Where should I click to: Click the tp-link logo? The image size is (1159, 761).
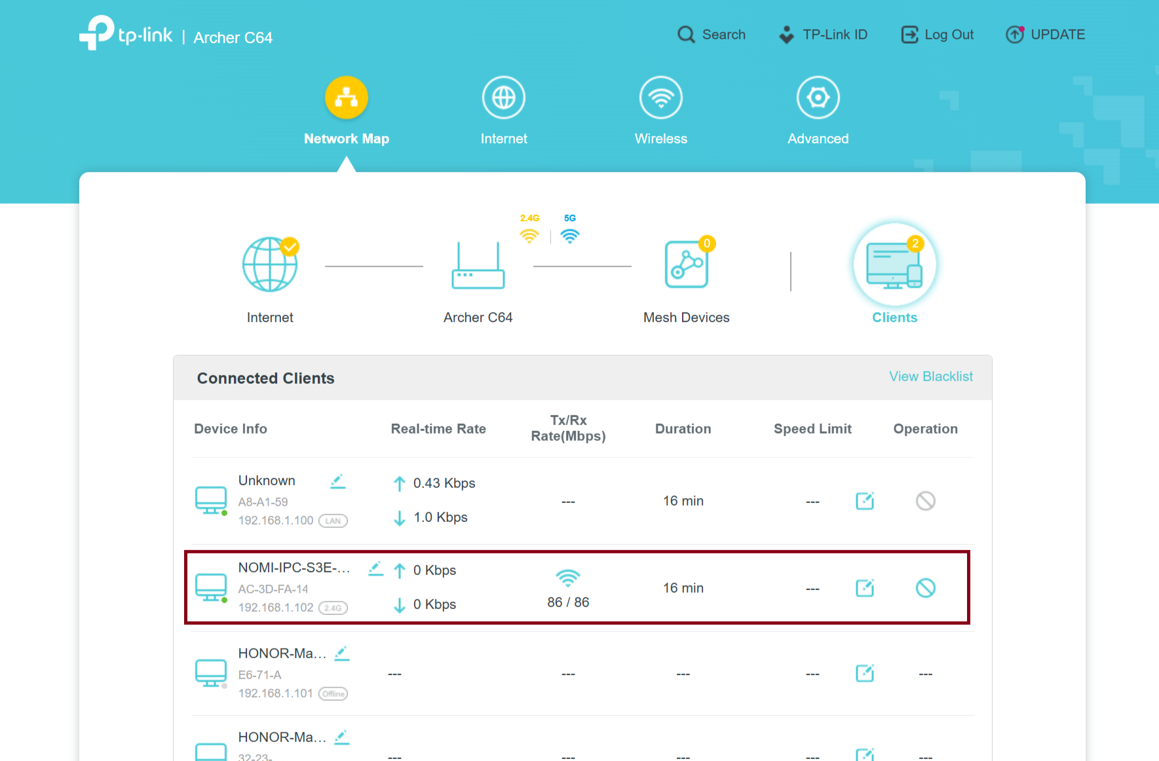point(126,33)
